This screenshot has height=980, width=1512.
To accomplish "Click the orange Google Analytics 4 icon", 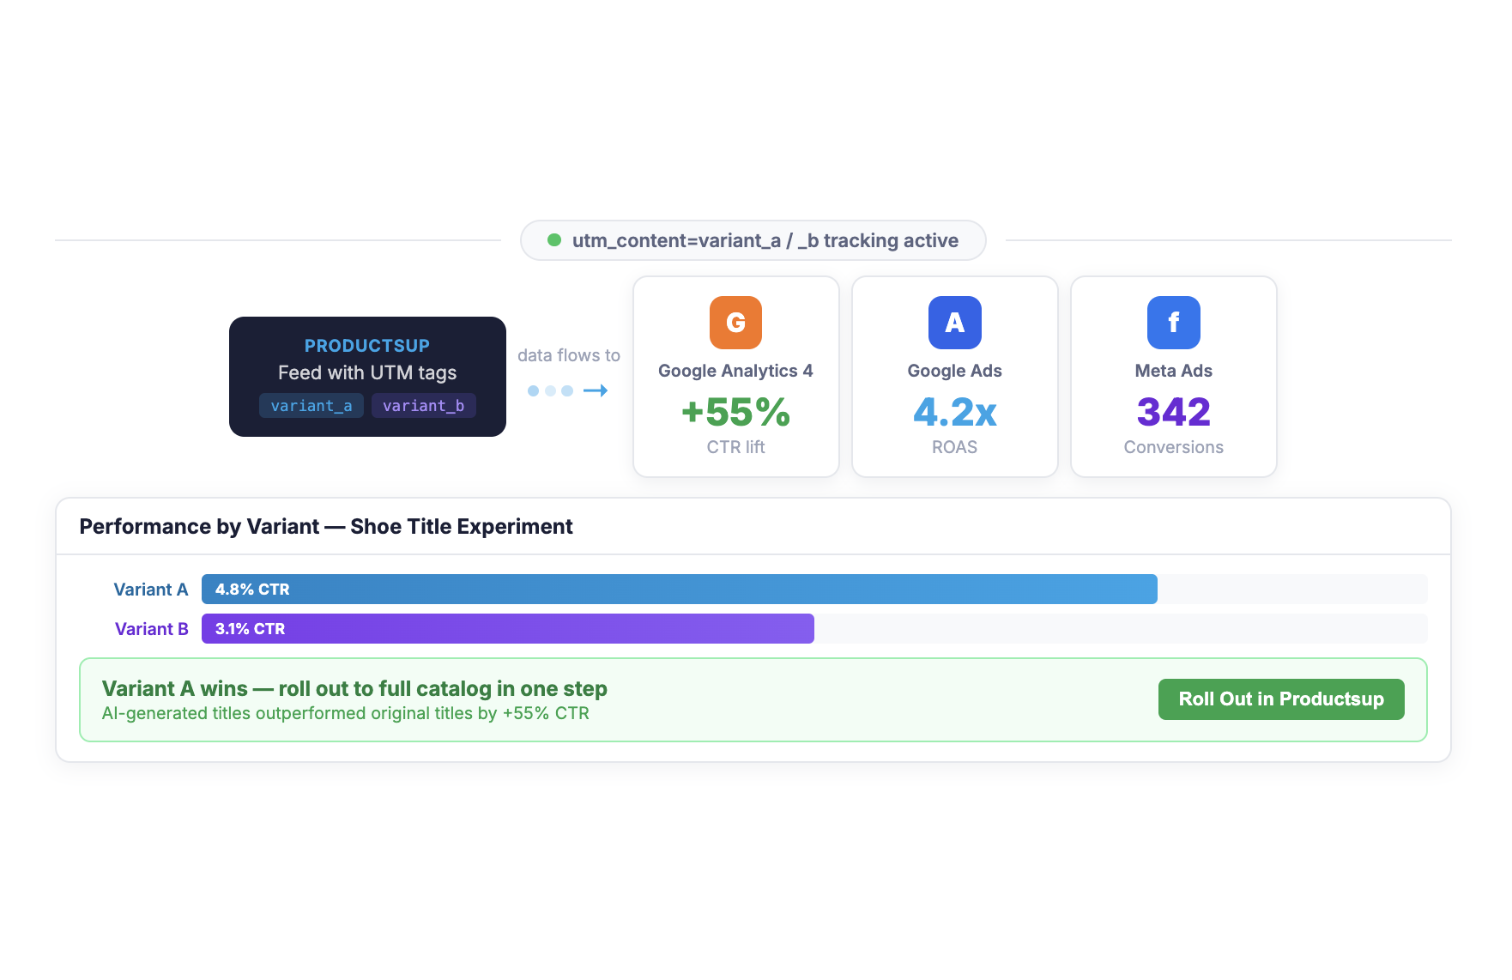I will point(735,323).
